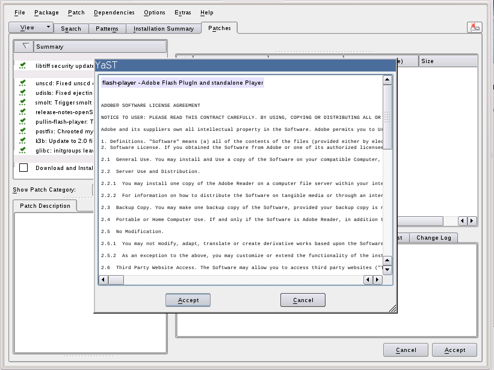Check the Download and Install checkbox

pyautogui.click(x=23, y=168)
